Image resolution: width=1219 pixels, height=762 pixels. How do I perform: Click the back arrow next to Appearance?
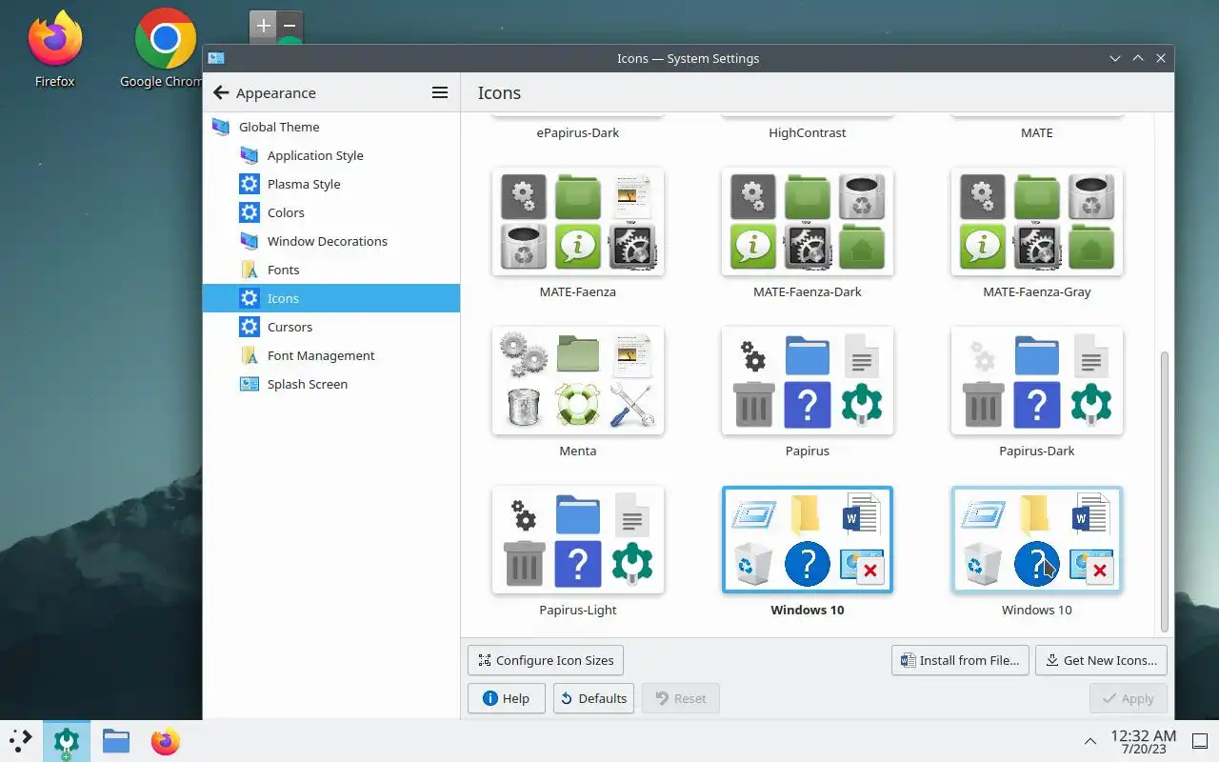pyautogui.click(x=221, y=92)
